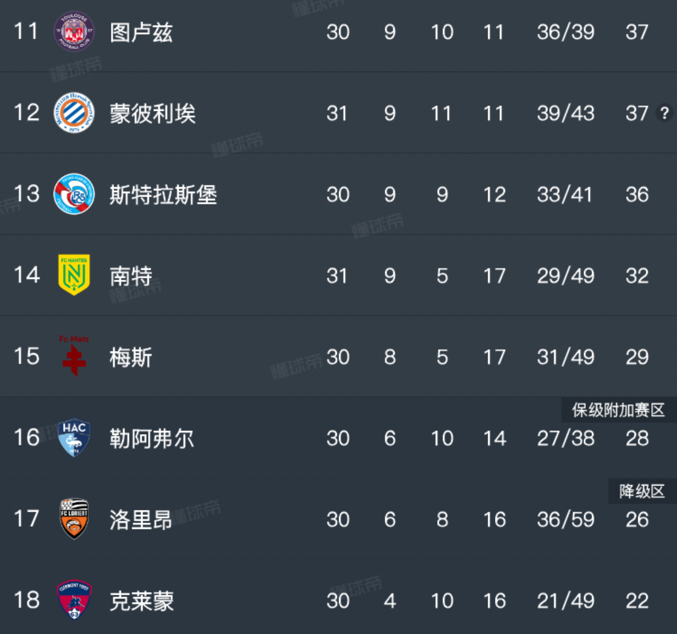
Task: Click the 保级附加赛区 zone label
Action: (x=618, y=410)
